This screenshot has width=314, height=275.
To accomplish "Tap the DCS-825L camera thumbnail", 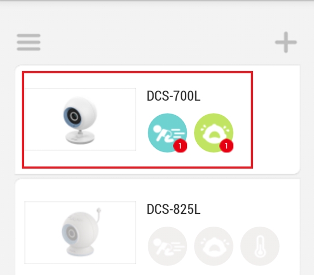I will click(x=80, y=232).
